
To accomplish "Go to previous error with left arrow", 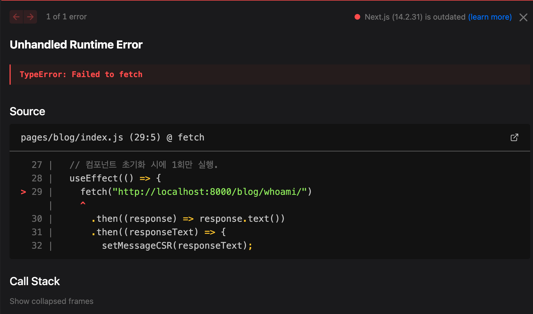I will [x=16, y=17].
